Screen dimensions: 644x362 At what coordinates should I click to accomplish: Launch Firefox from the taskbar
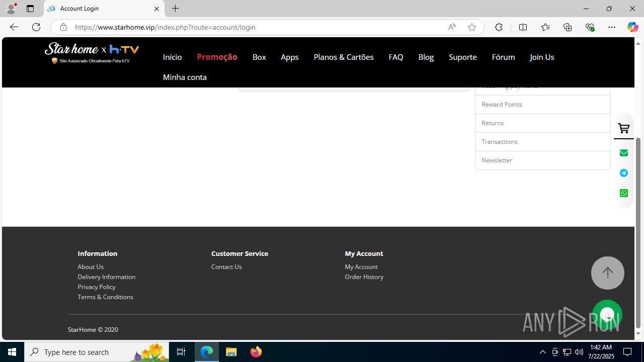pos(256,352)
